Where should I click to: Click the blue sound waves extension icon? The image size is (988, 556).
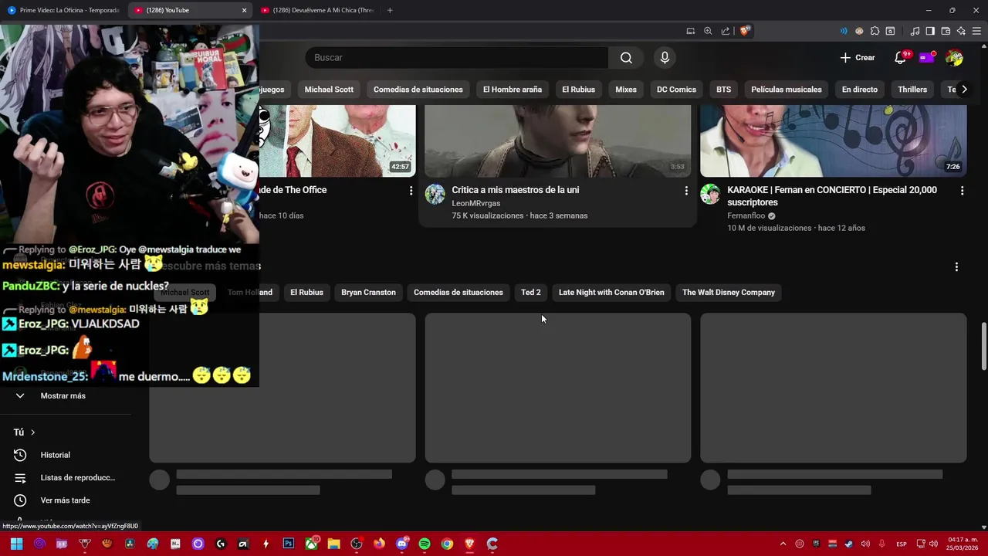(x=844, y=31)
